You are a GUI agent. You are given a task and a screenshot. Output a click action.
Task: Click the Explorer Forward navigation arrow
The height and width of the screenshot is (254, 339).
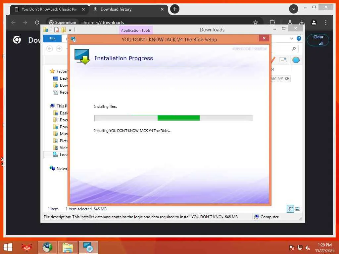coord(59,49)
